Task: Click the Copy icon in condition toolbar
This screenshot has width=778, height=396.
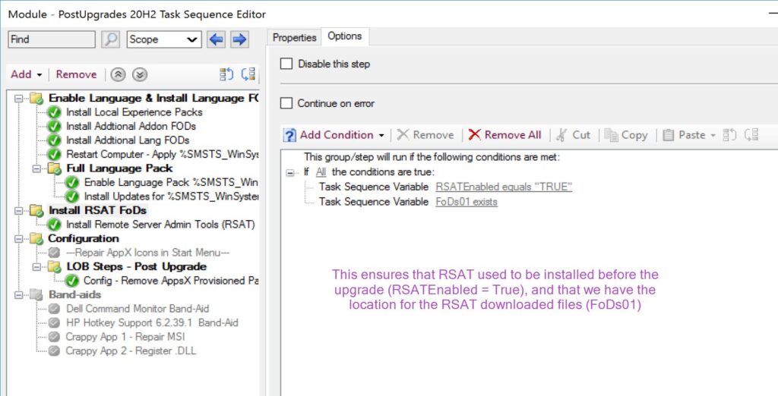Action: (x=612, y=134)
